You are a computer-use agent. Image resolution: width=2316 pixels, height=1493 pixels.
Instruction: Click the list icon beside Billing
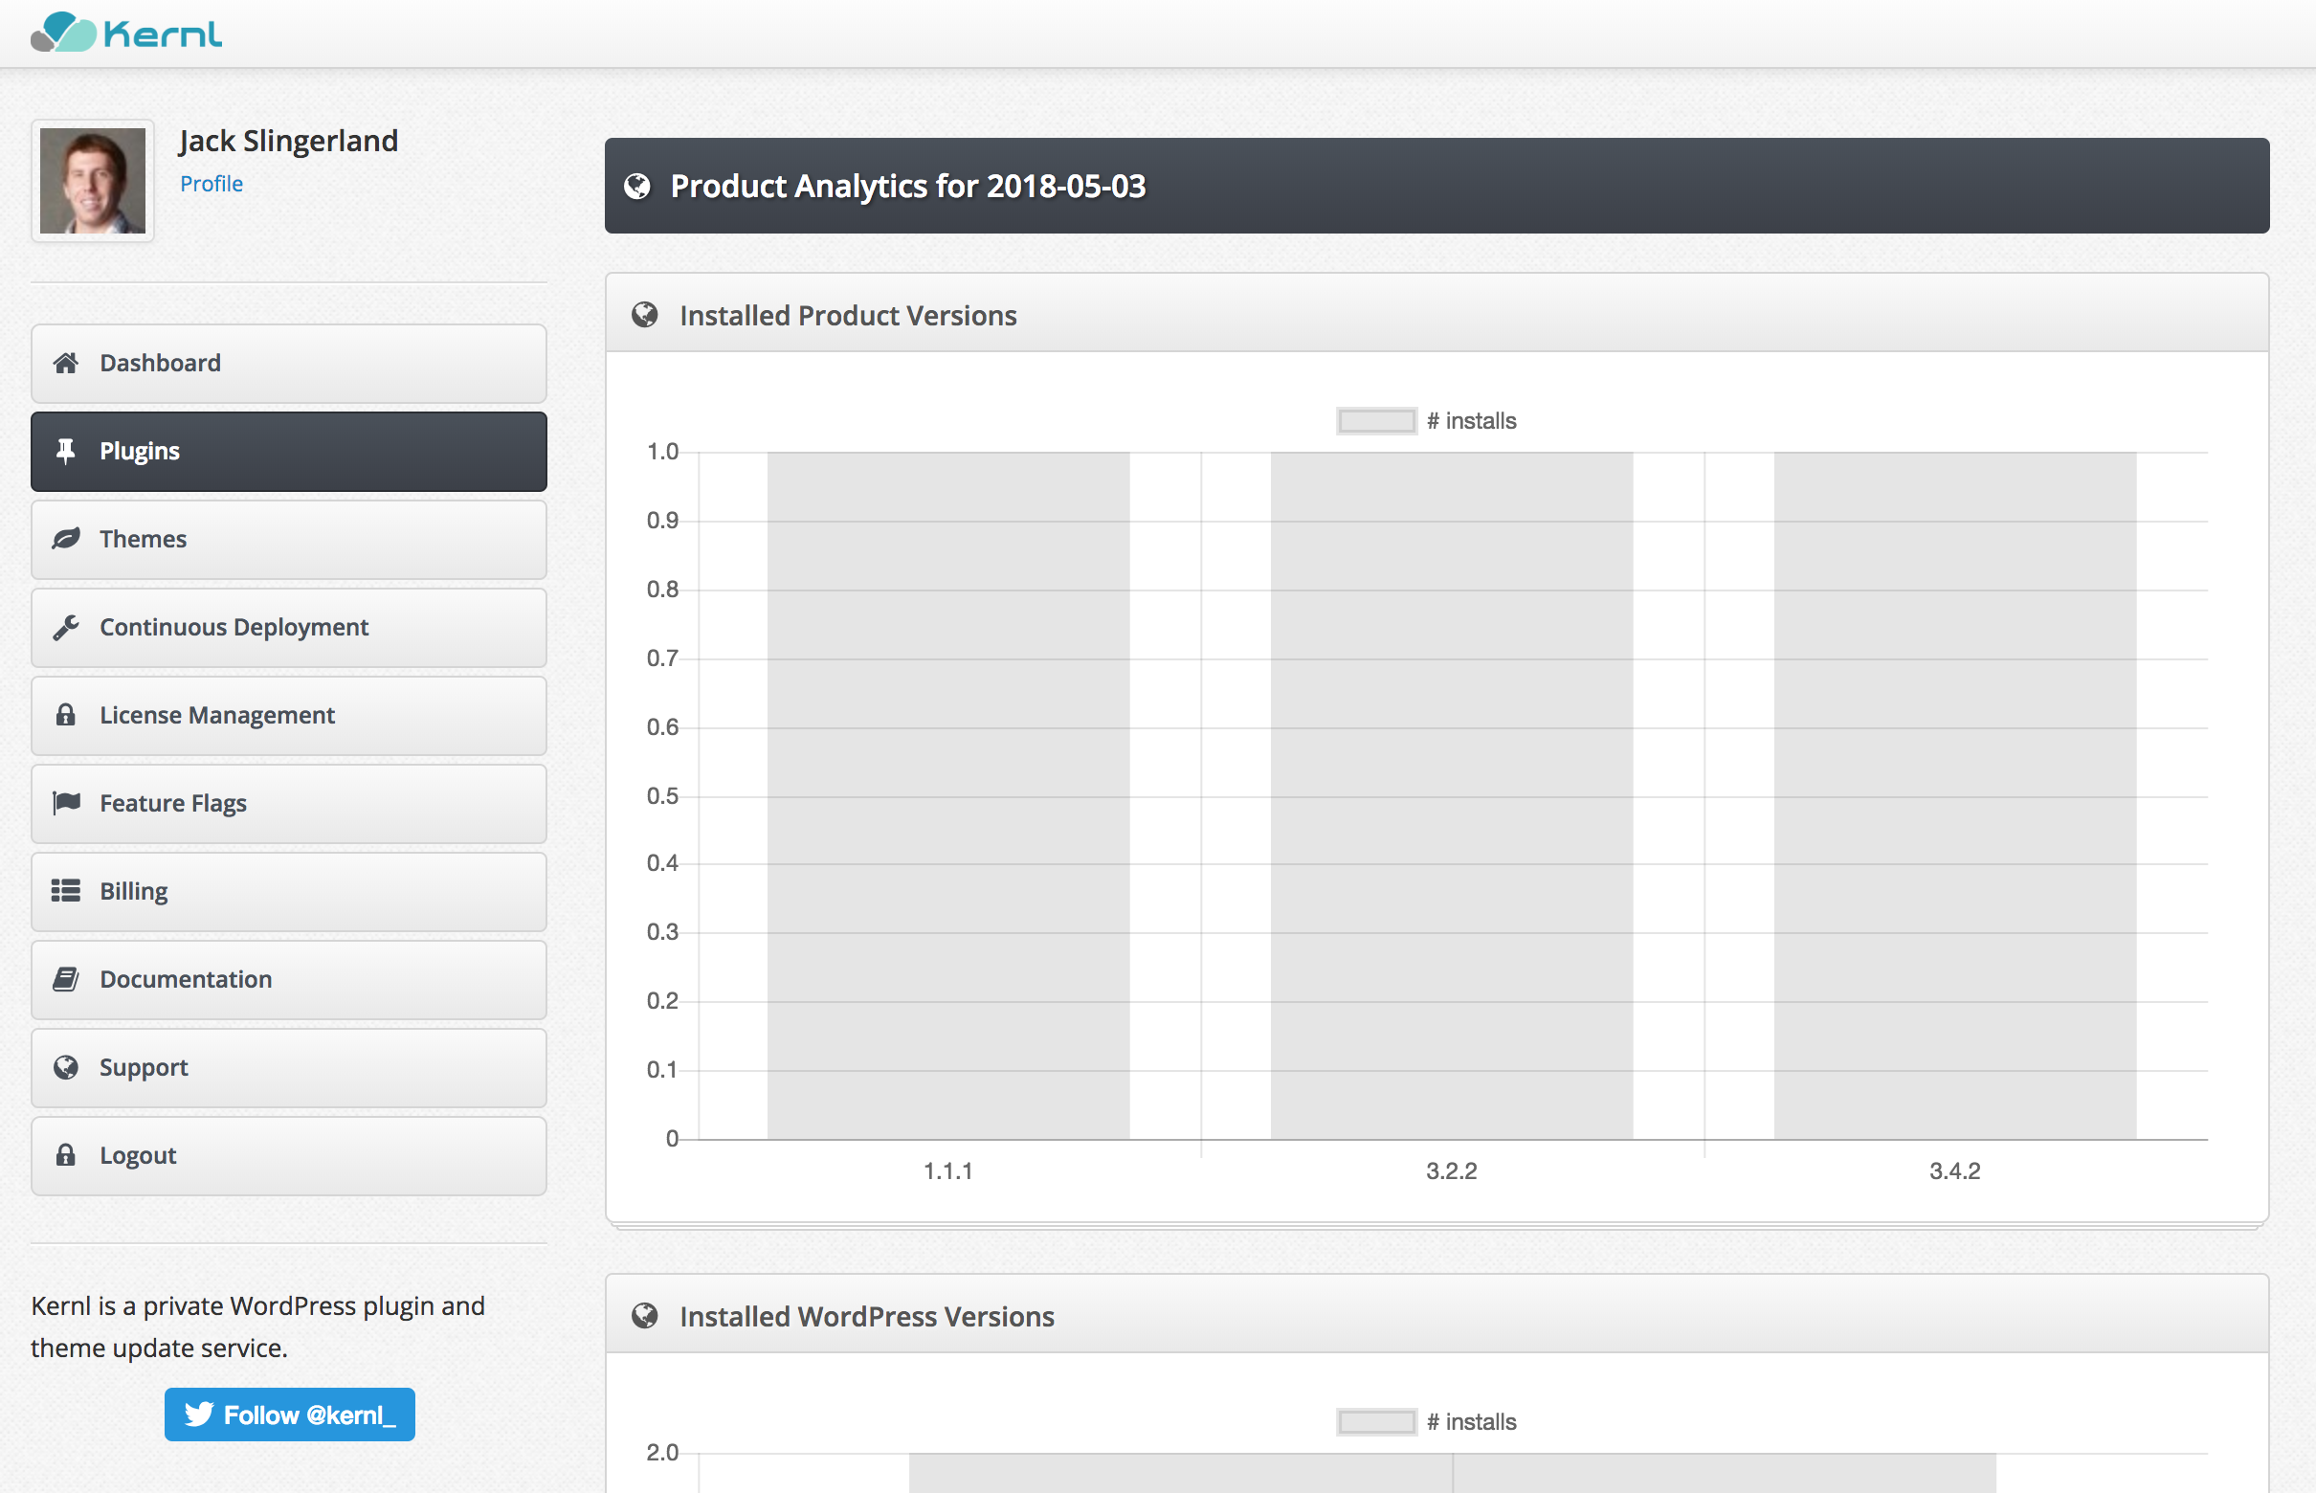(66, 891)
